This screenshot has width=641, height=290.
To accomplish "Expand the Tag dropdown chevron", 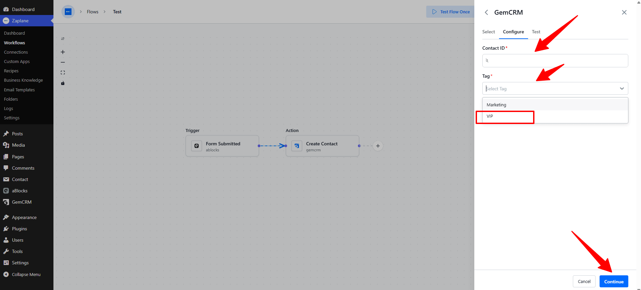I will point(622,89).
